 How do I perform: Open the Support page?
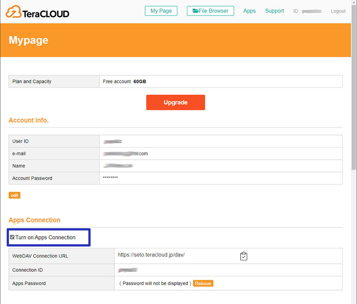274,11
